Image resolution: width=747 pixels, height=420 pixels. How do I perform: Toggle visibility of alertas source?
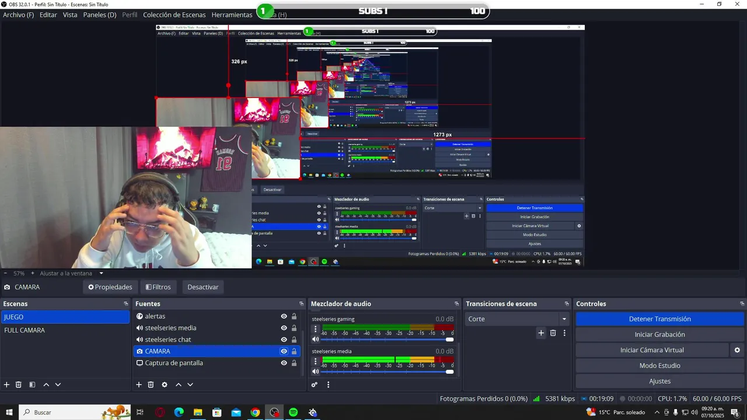click(x=284, y=316)
